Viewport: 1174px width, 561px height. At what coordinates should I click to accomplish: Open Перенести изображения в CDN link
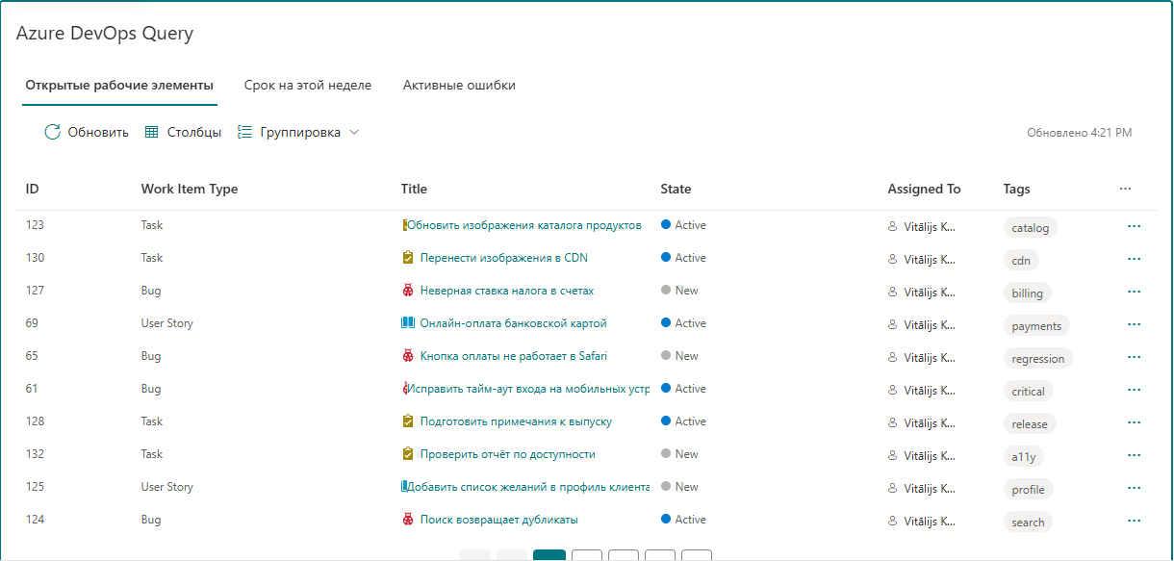[x=504, y=258]
